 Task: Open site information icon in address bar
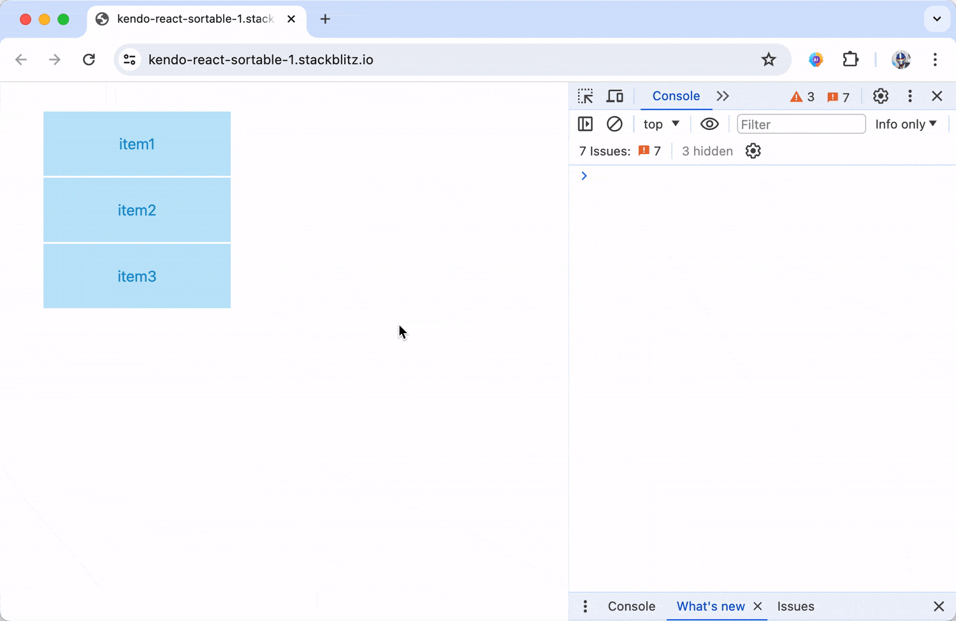(x=129, y=60)
